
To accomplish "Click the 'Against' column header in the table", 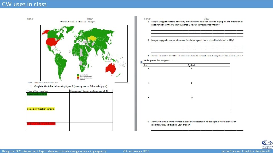I will 191,65.
